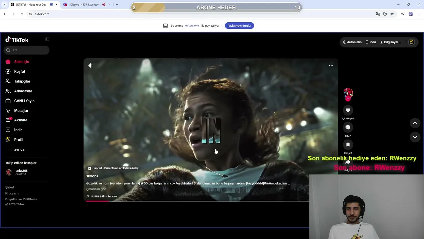Open CANLI Yayın section
Image resolution: width=424 pixels, height=239 pixels.
[x=20, y=101]
